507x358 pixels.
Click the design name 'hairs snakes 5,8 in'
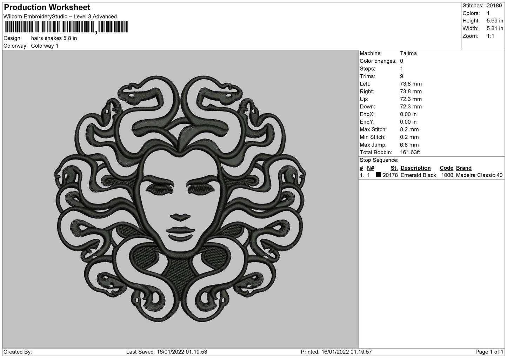pyautogui.click(x=54, y=38)
